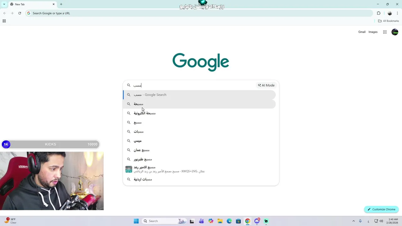Go back to the previous page

tap(4, 13)
